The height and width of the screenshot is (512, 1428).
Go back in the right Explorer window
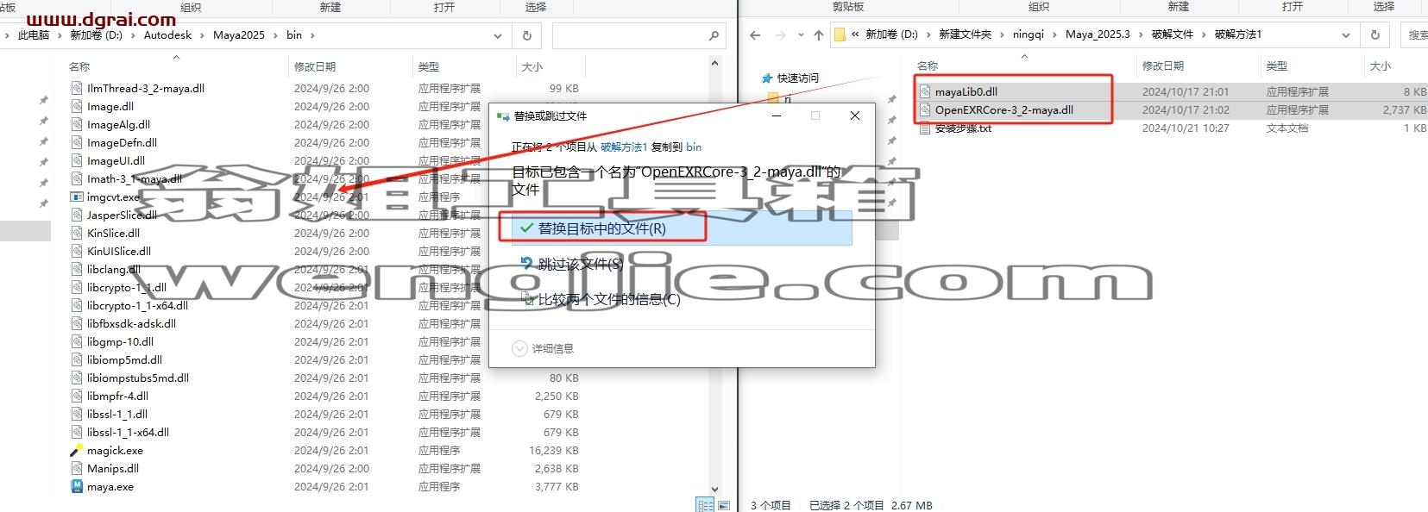(755, 34)
